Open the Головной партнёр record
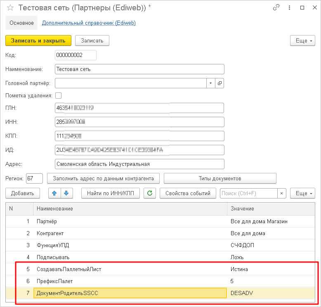The width and height of the screenshot is (321, 307). [x=220, y=83]
